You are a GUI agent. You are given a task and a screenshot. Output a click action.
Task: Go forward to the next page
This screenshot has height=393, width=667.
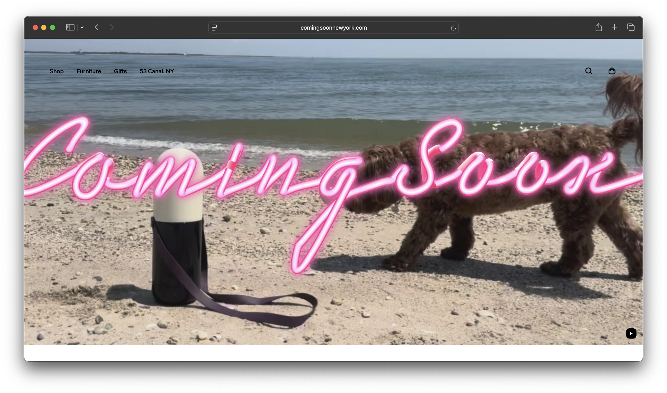click(112, 27)
